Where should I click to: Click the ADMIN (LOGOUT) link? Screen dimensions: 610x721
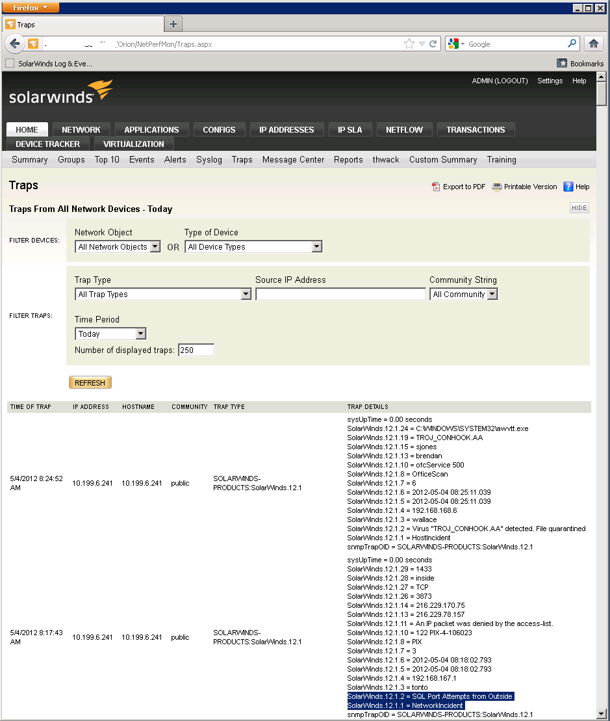click(500, 81)
